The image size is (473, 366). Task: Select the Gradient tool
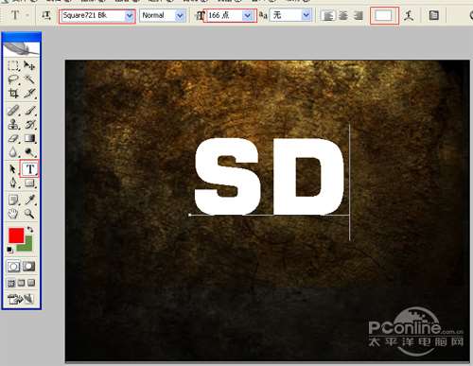pyautogui.click(x=29, y=139)
